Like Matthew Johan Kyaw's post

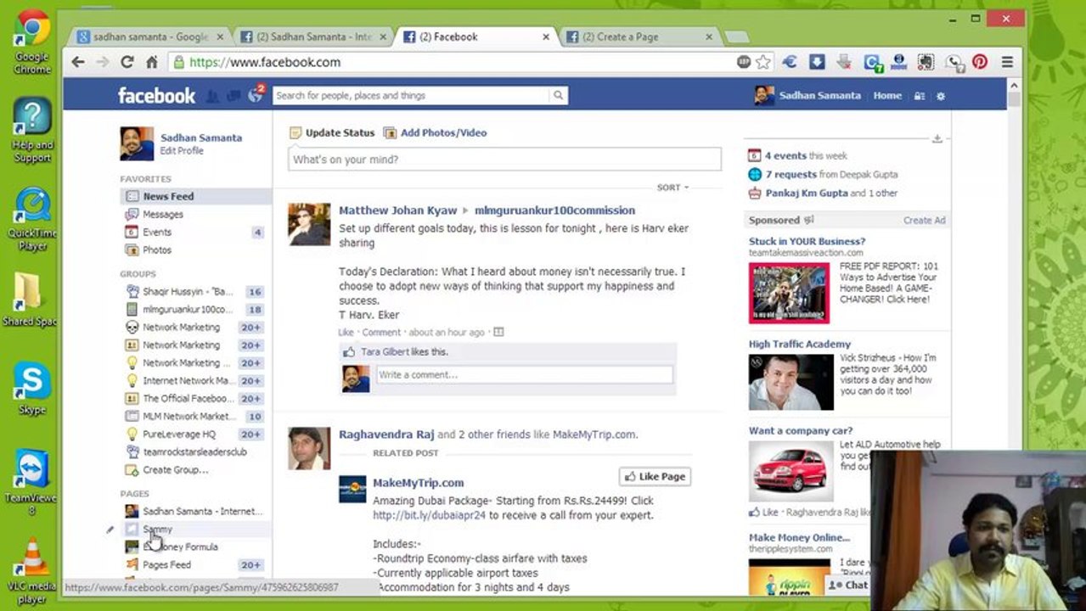click(346, 333)
